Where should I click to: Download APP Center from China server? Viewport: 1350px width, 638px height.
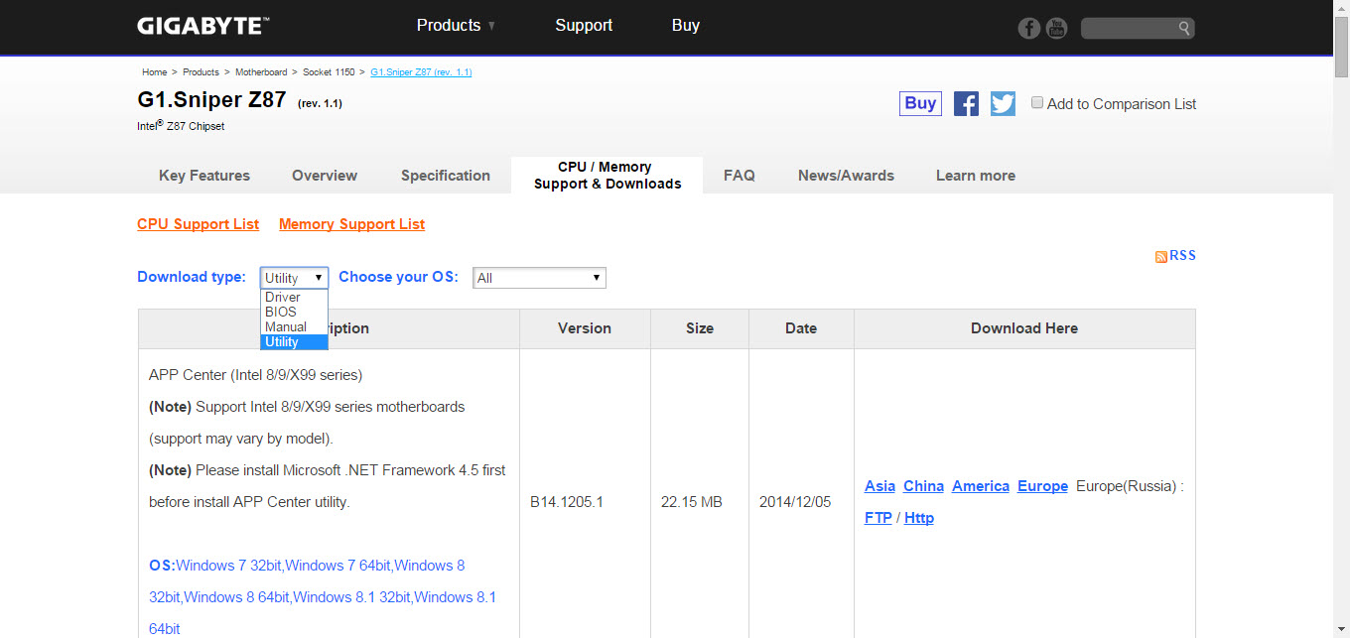(923, 486)
